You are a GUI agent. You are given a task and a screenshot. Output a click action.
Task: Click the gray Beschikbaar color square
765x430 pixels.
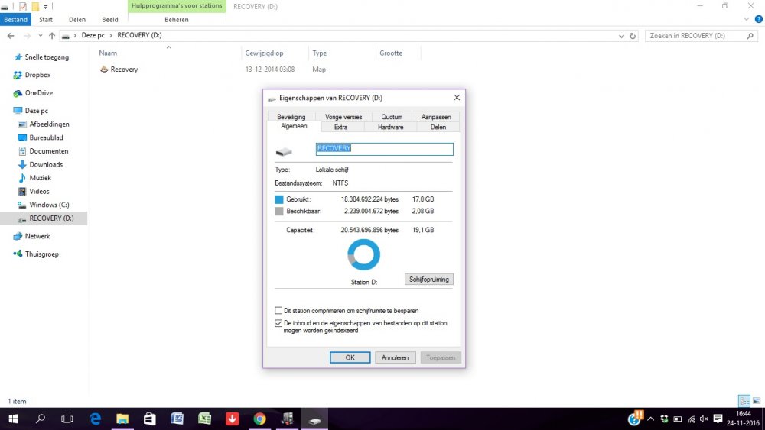pos(279,212)
